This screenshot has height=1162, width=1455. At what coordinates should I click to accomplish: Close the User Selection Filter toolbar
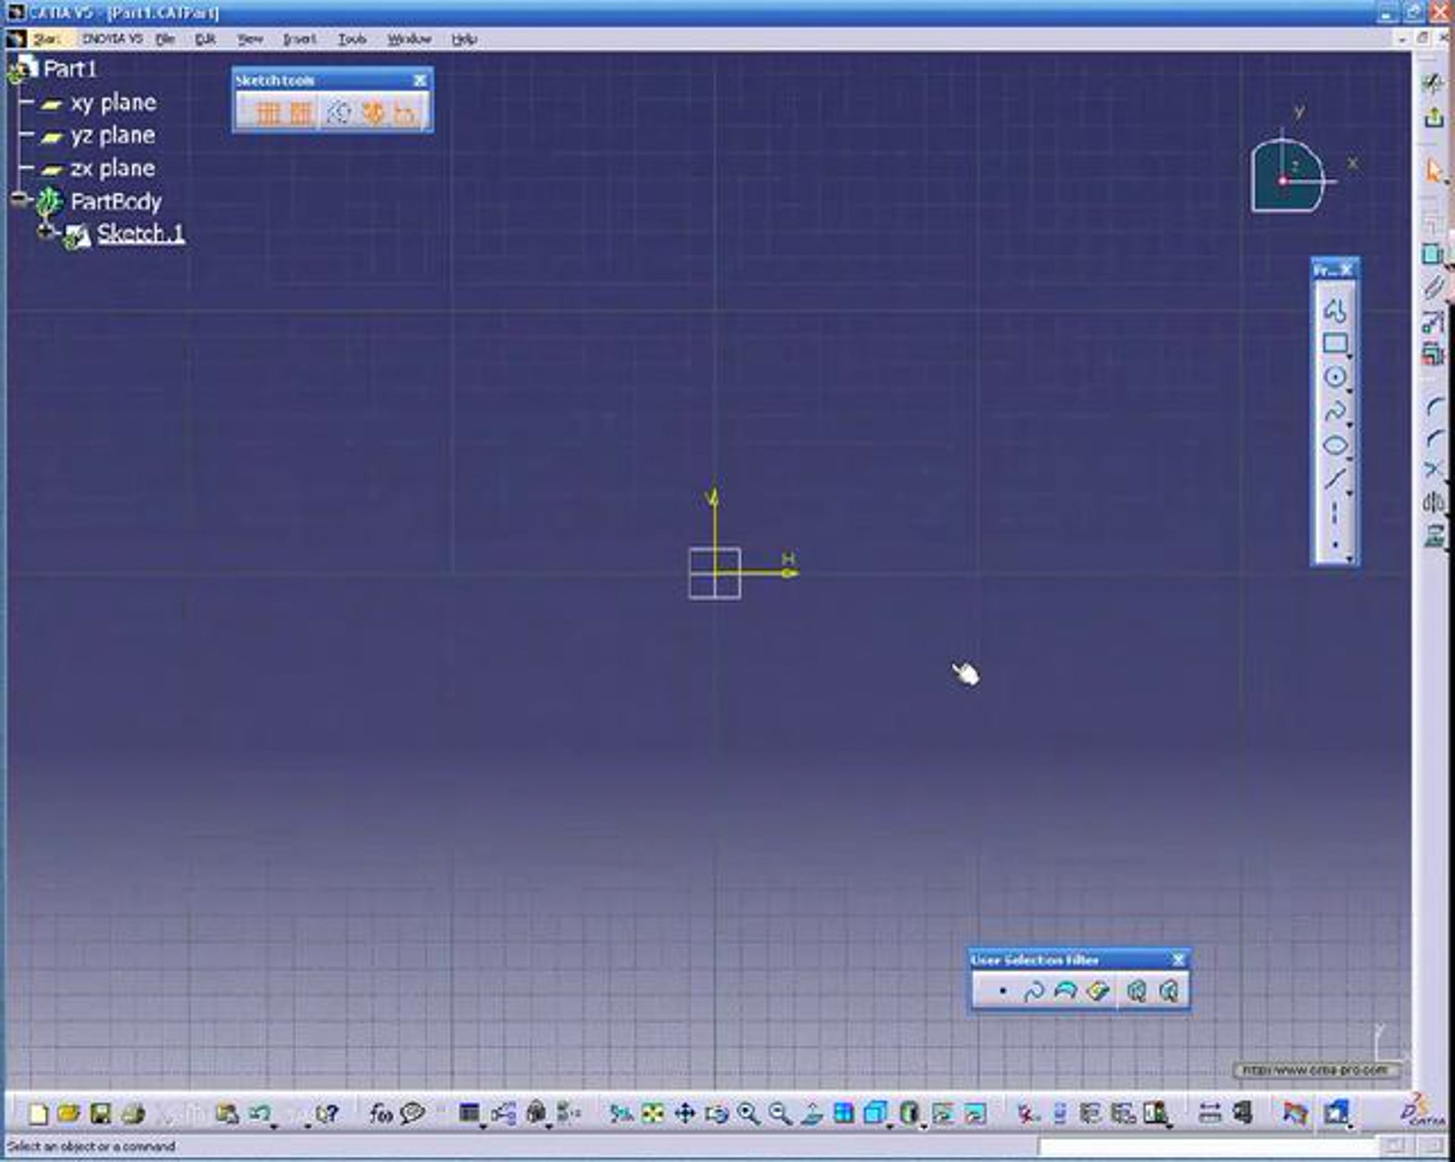click(1179, 959)
